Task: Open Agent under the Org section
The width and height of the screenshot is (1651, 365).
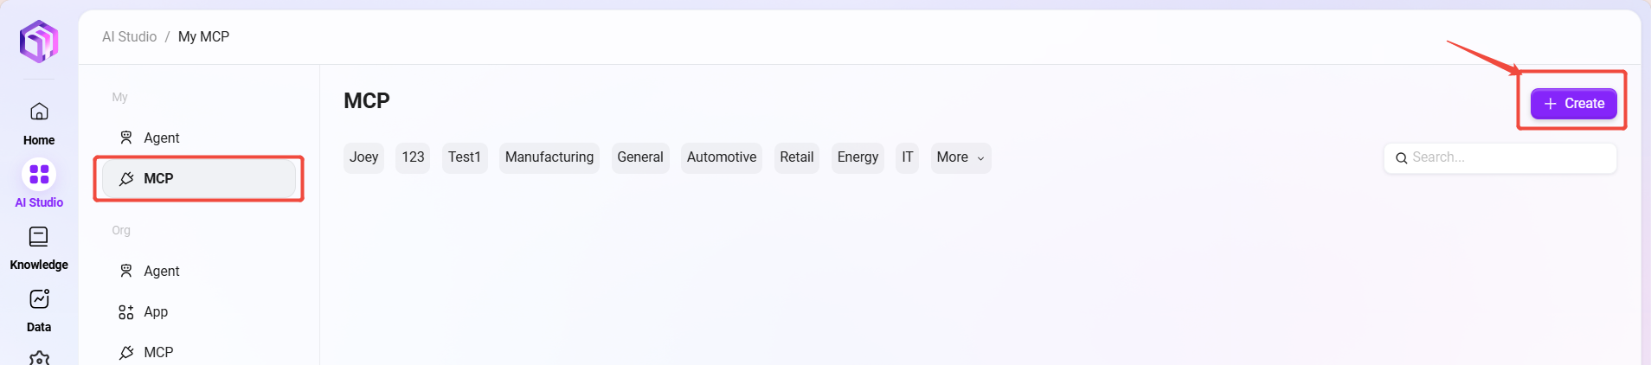Action: pos(161,271)
